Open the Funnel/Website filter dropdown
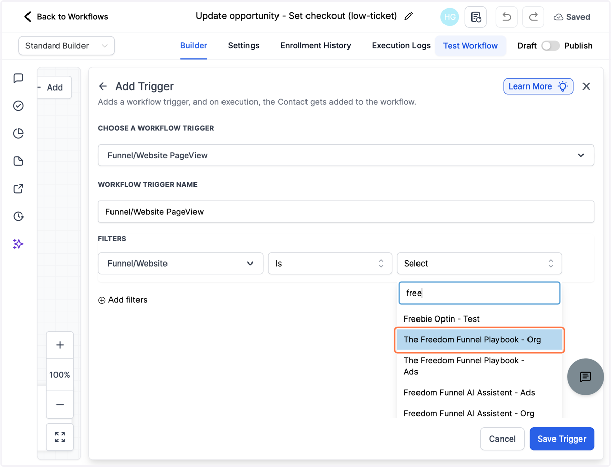611x467 pixels. 180,264
